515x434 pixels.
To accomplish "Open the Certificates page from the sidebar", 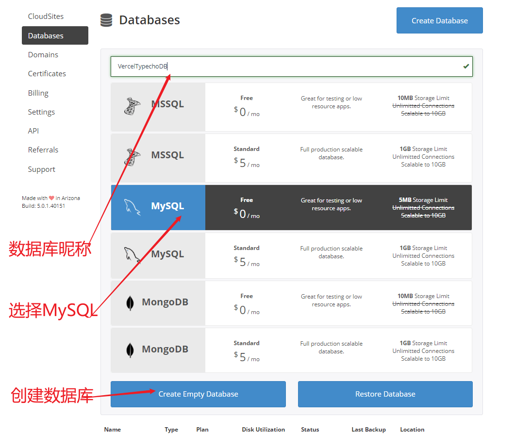I will pyautogui.click(x=47, y=73).
